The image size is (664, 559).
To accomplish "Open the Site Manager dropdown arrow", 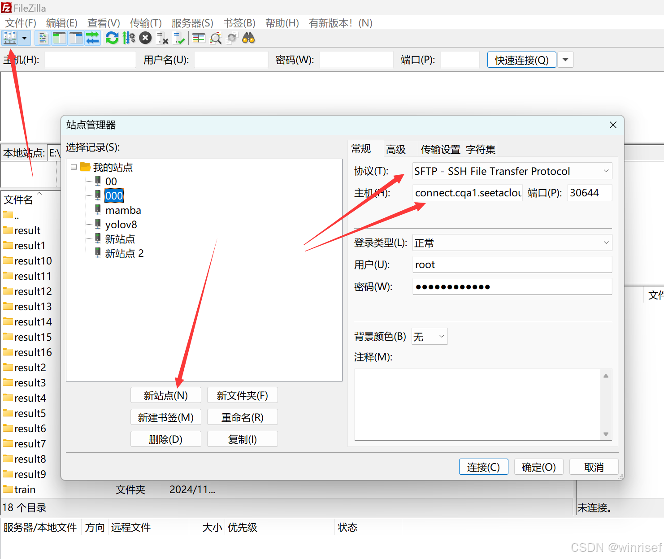I will 25,38.
